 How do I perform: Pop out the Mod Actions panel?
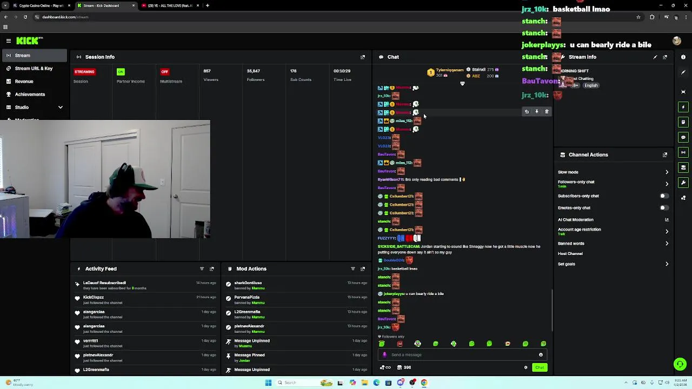coord(363,269)
